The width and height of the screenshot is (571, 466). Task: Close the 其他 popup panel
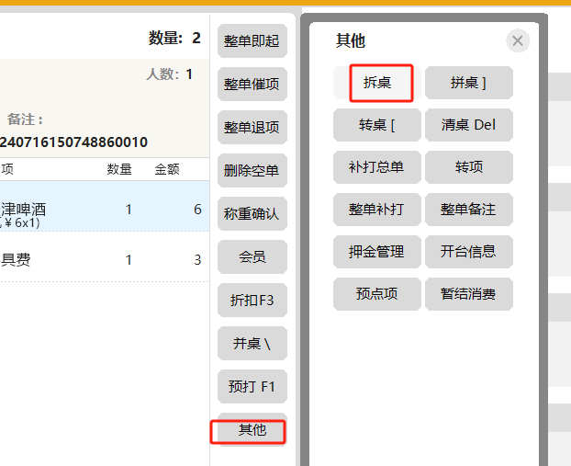518,40
